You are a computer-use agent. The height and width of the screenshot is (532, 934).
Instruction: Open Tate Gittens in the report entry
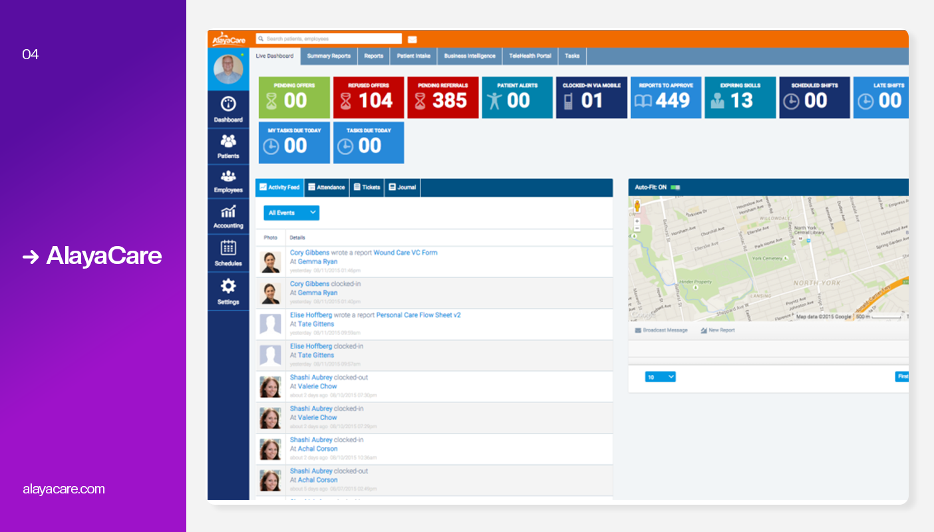tap(316, 324)
